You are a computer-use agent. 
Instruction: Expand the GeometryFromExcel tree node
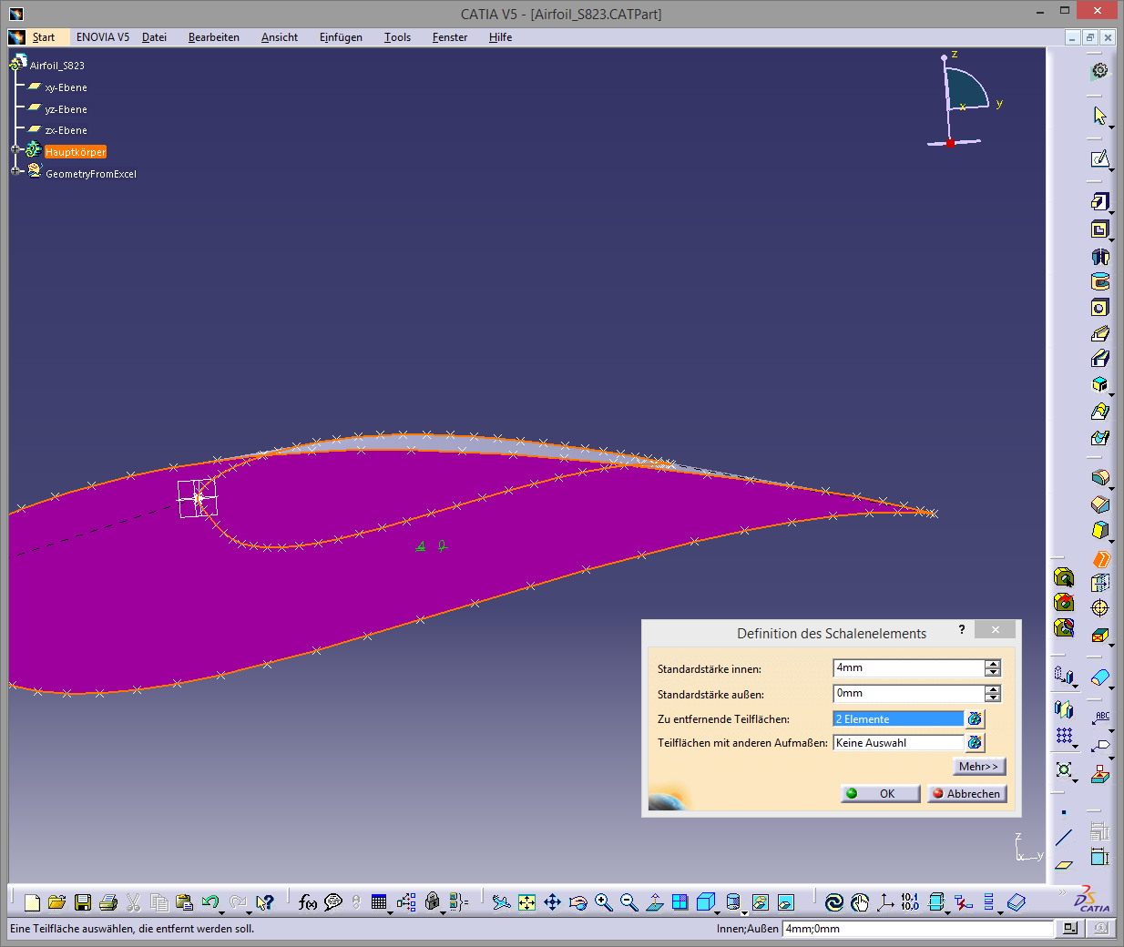[x=15, y=171]
